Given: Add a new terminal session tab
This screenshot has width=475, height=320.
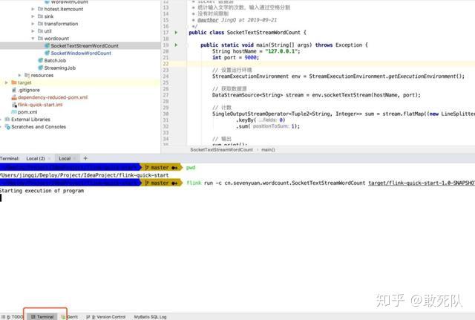Looking at the screenshot, I should 85,158.
